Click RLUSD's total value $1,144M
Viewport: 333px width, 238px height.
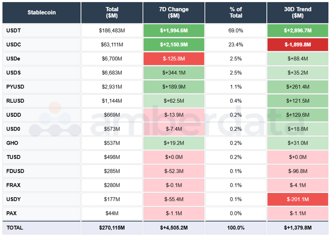click(x=112, y=101)
